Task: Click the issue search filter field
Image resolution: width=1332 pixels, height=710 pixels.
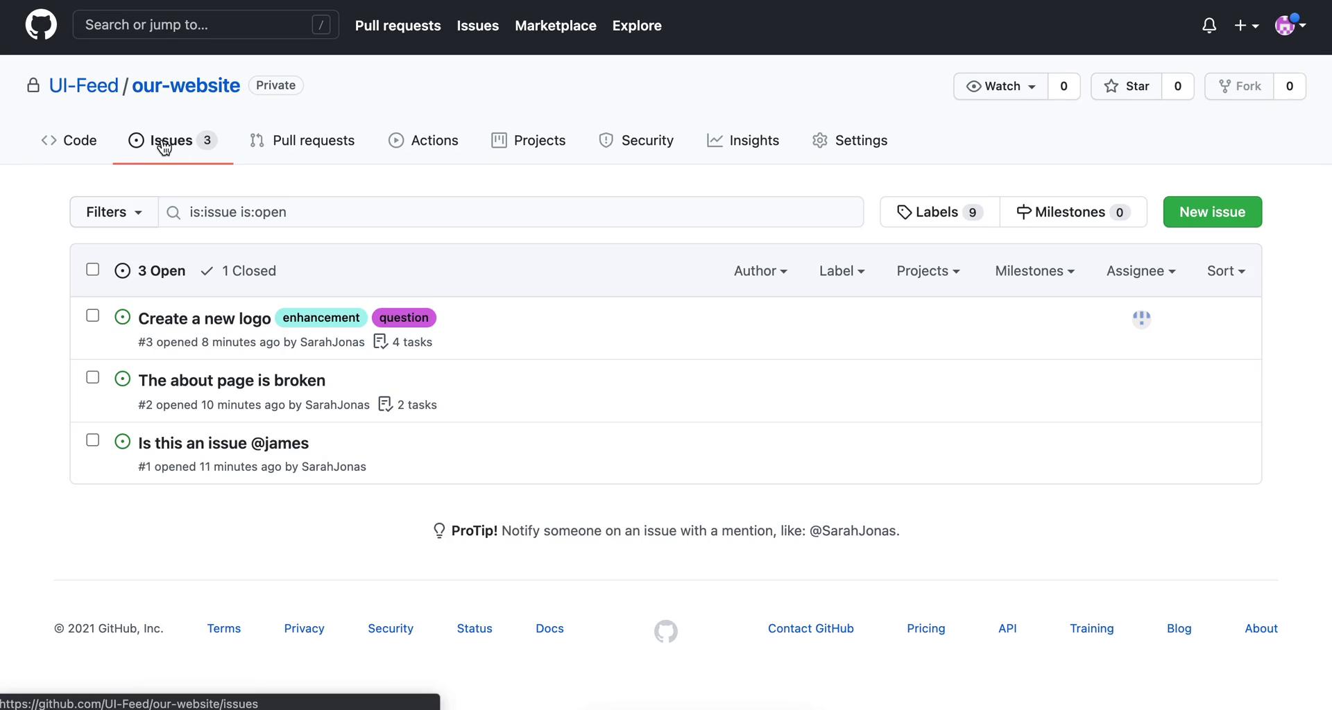Action: tap(511, 212)
